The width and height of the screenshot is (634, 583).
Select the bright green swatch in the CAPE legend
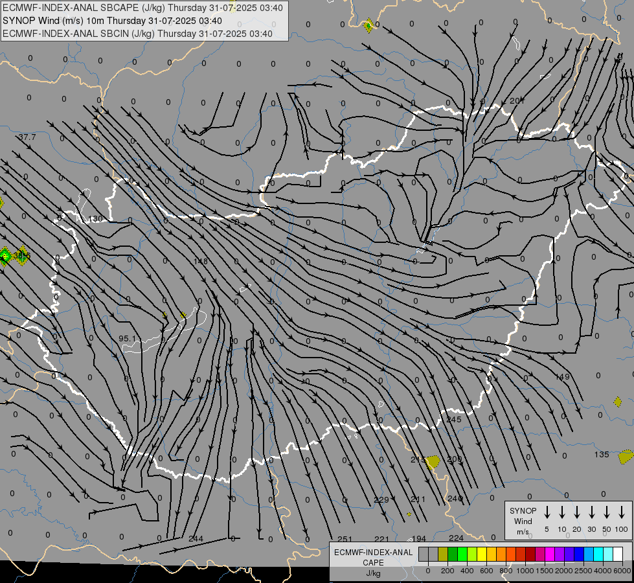462,554
